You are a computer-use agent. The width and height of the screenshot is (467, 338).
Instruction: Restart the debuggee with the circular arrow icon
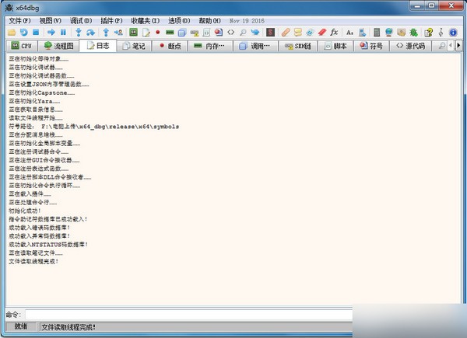click(24, 32)
